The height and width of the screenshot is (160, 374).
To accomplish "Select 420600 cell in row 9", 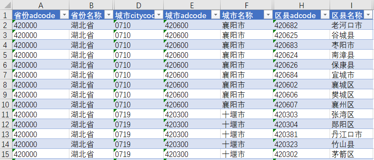I will click(192, 94).
